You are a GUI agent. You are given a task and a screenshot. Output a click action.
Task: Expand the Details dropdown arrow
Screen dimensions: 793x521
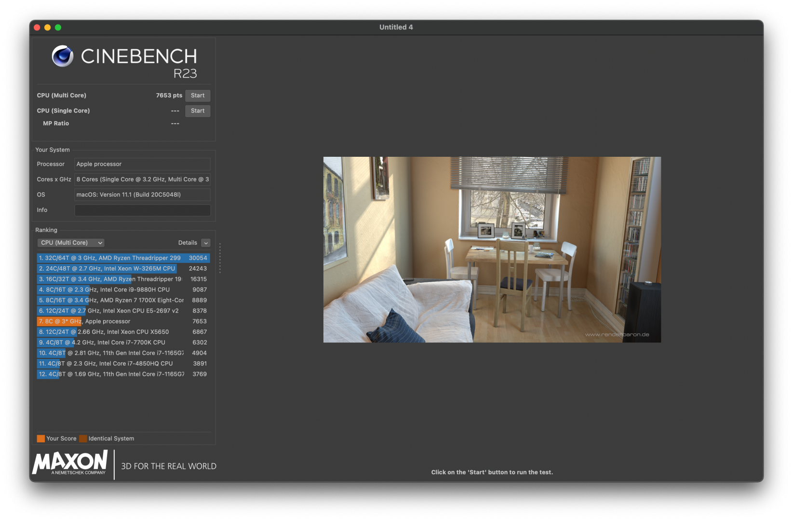coord(206,243)
